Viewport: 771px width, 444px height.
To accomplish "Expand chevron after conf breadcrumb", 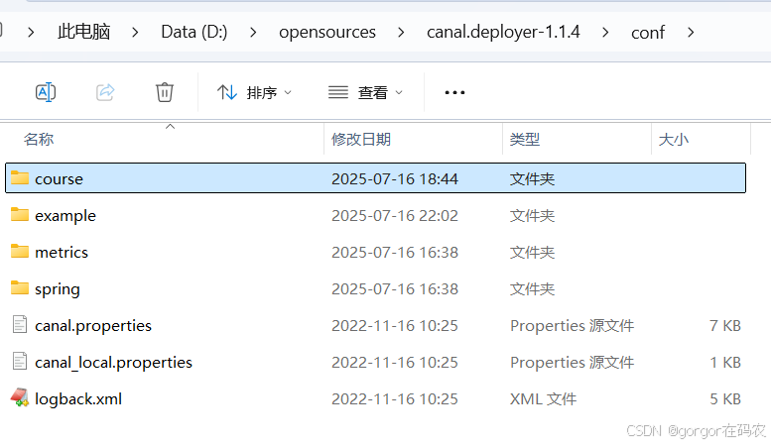I will tap(691, 33).
